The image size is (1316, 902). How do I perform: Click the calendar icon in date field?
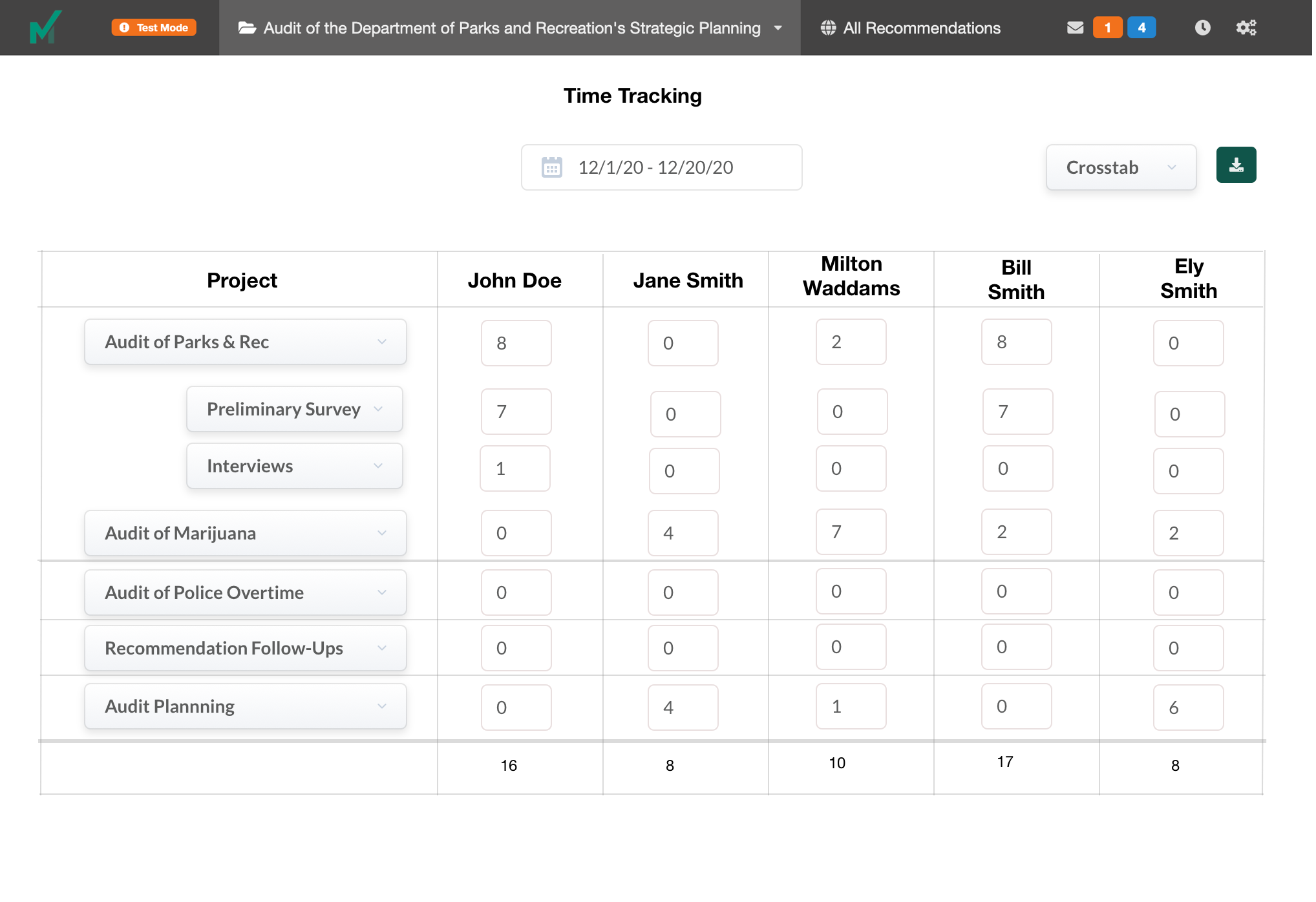click(x=551, y=167)
